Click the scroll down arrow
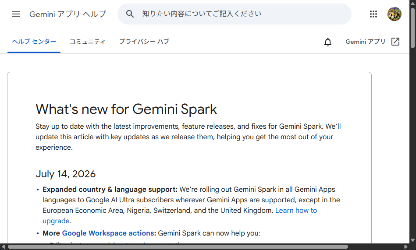This screenshot has width=416, height=250. 412,240
